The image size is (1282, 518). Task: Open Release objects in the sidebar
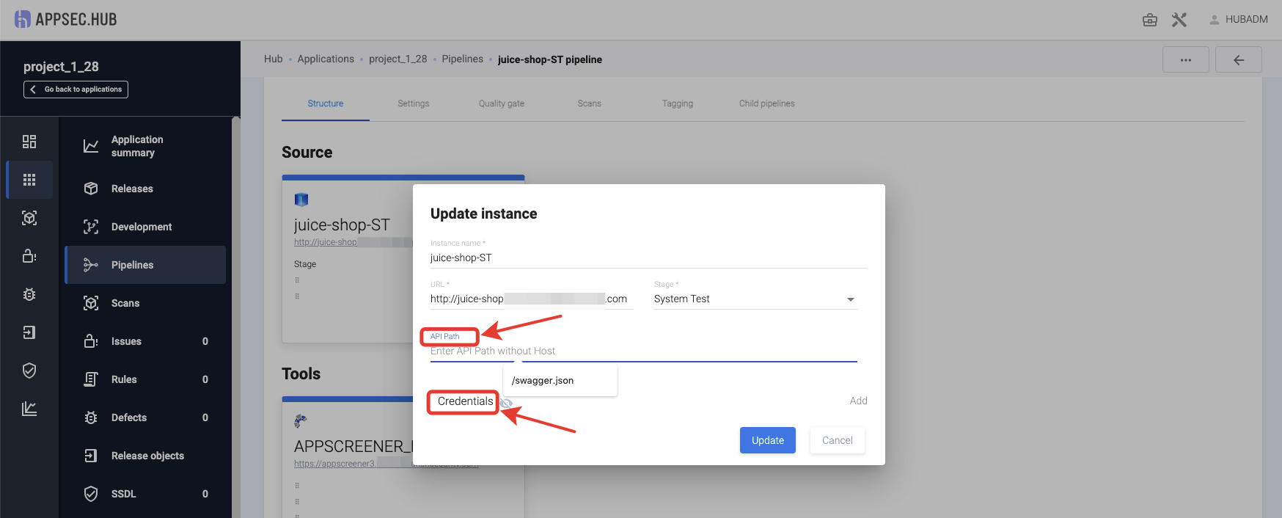[147, 456]
